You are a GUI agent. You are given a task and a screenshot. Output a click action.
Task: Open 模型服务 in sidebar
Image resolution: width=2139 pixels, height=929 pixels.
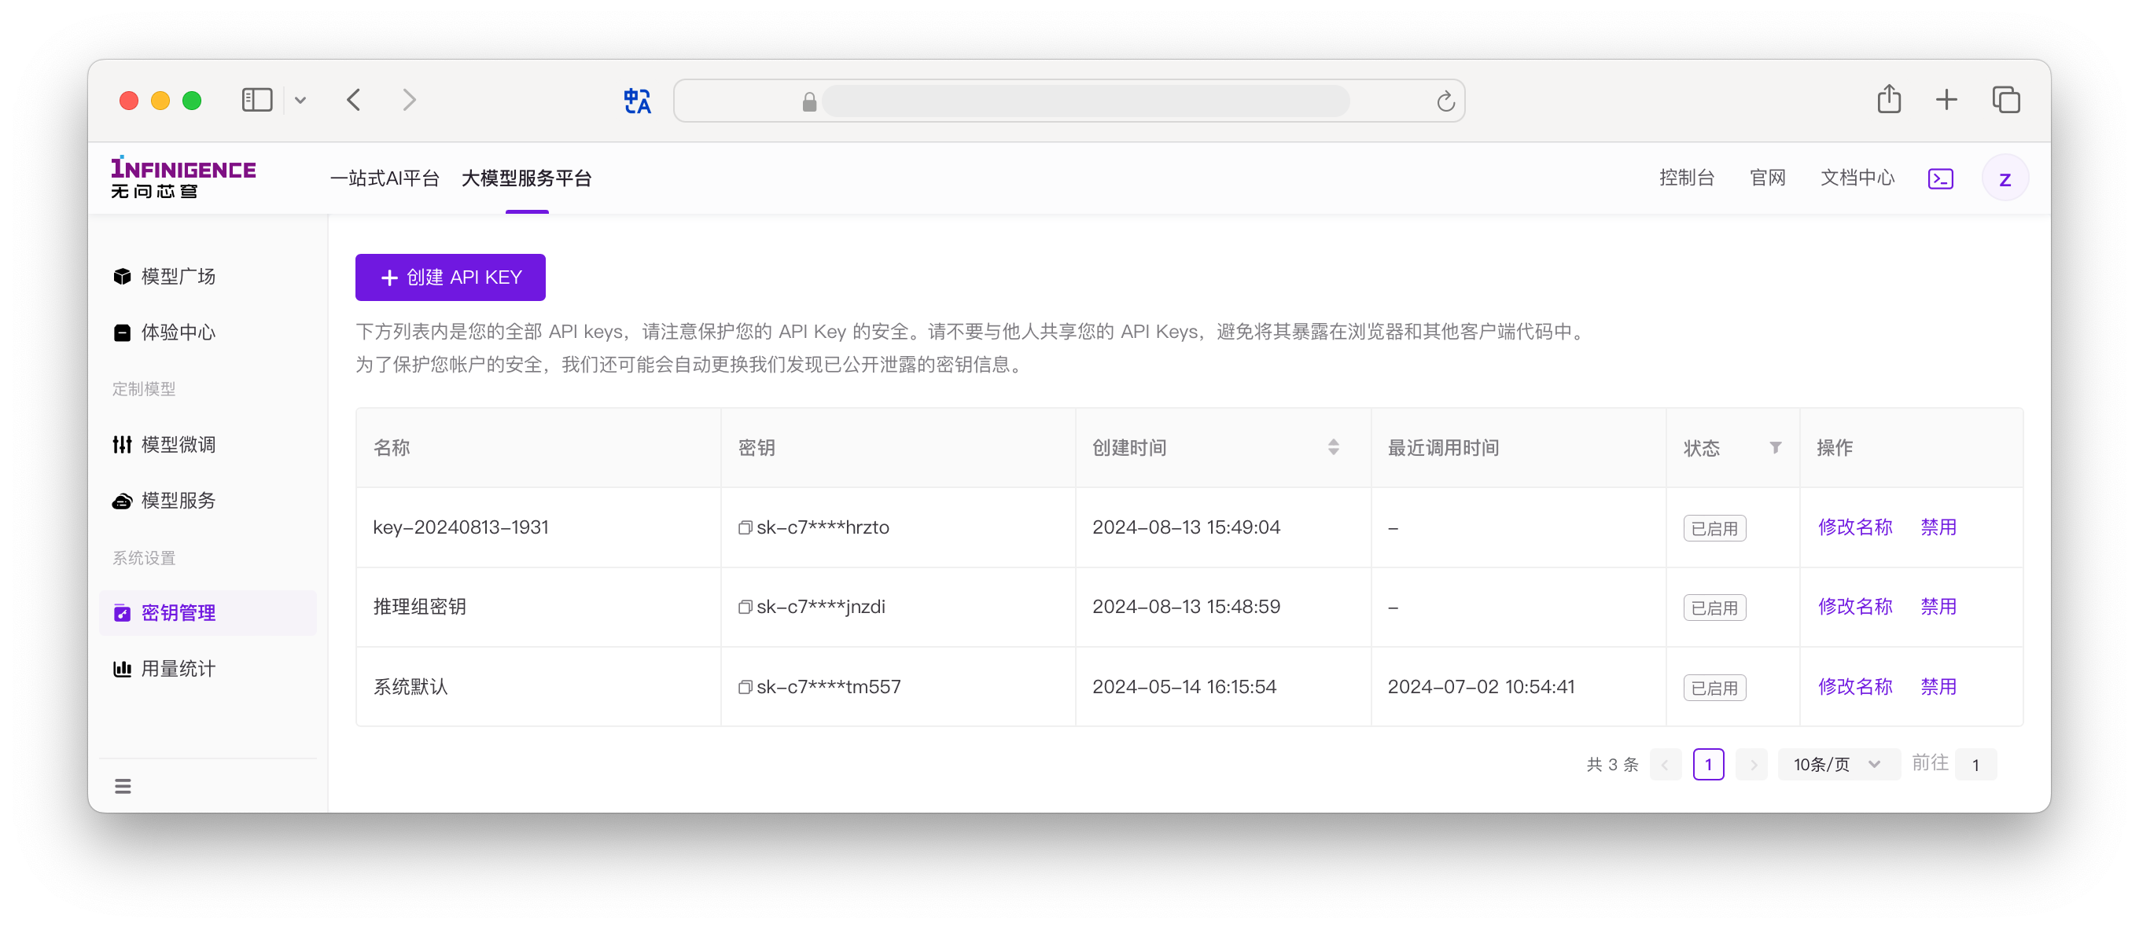click(208, 501)
